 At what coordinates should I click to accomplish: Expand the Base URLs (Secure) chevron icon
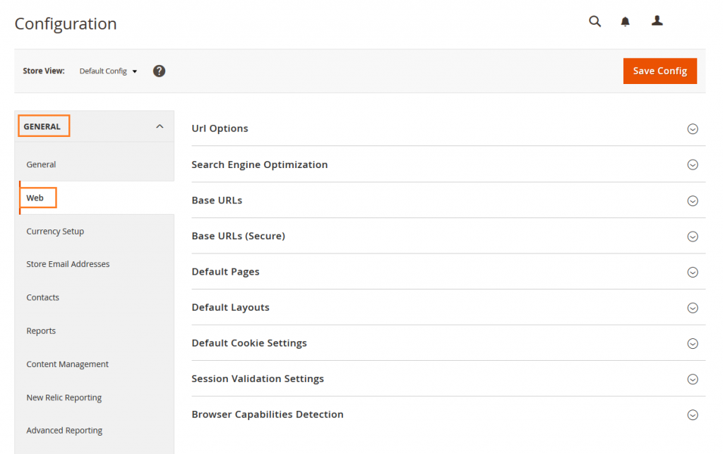[x=693, y=236]
